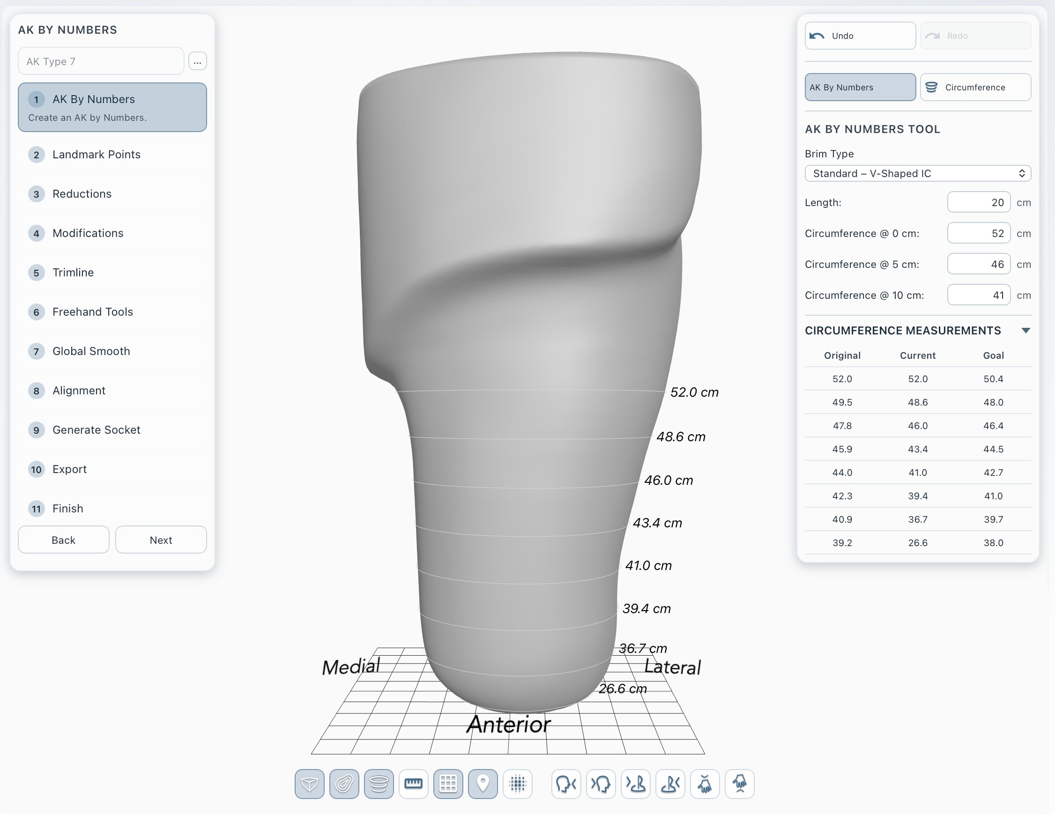Go to the Generate Socket step

(x=112, y=430)
